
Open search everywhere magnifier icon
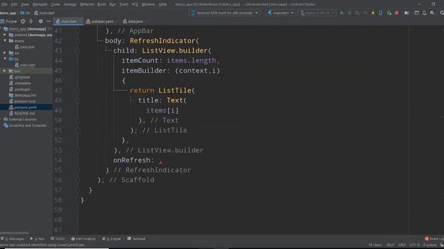(x=442, y=13)
